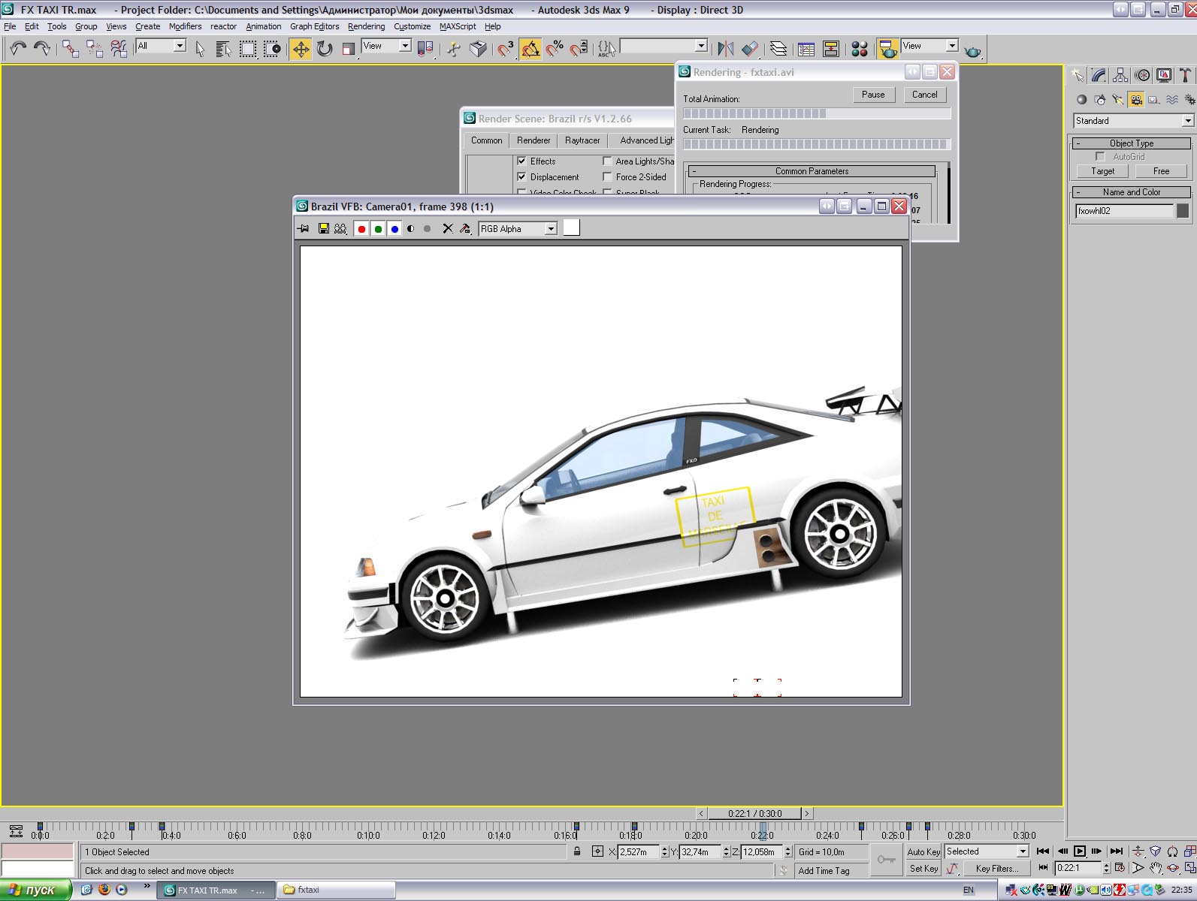Click the object color swatch beside fxowhl02
The height and width of the screenshot is (901, 1197).
1183,211
